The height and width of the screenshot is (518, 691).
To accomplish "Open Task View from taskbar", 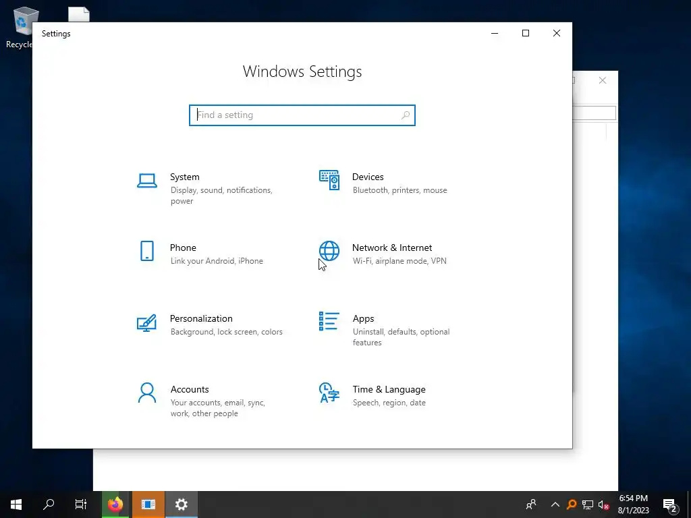I will (81, 505).
